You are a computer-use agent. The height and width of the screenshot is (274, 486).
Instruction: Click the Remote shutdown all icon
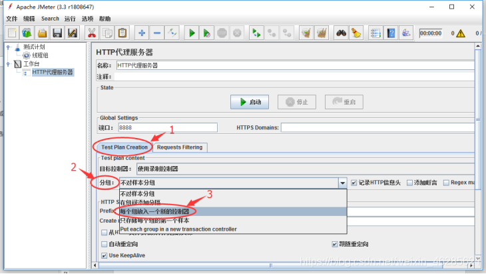pyautogui.click(x=287, y=33)
